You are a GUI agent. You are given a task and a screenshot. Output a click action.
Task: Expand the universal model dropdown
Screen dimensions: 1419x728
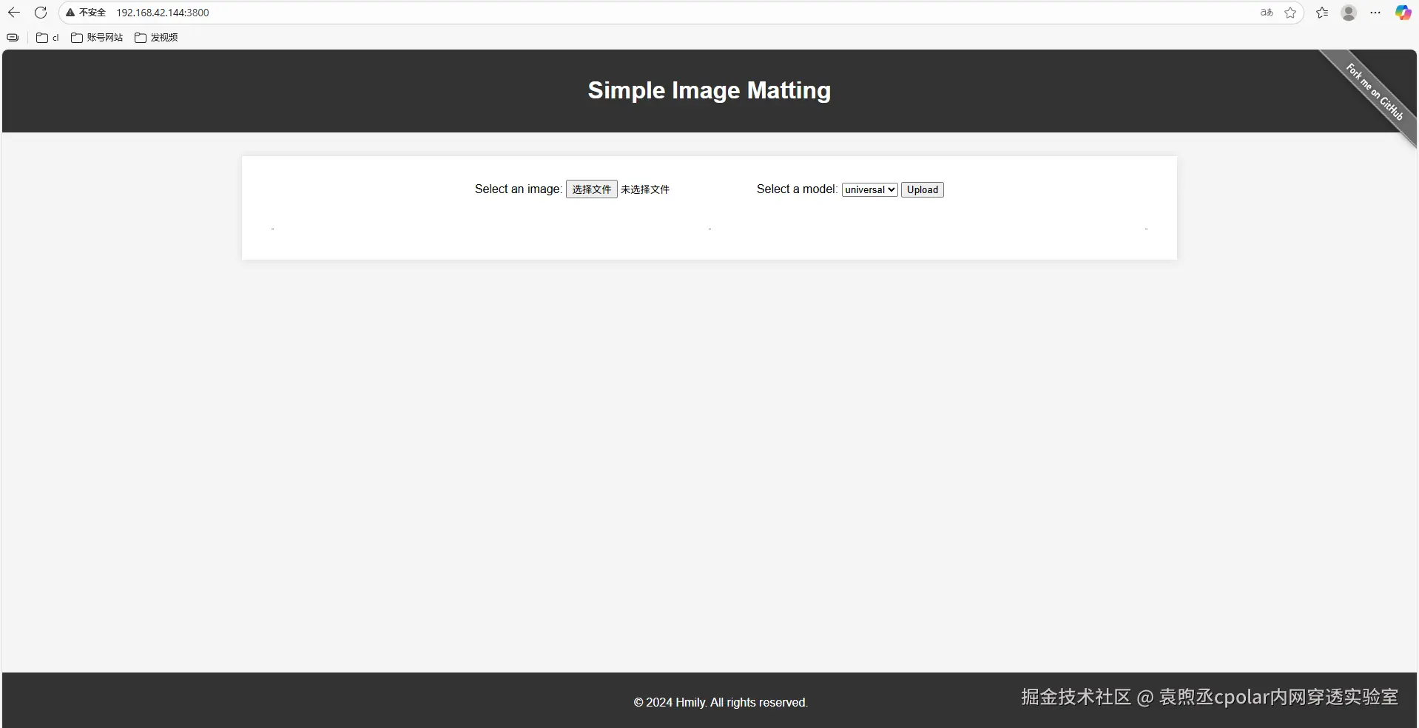[870, 189]
